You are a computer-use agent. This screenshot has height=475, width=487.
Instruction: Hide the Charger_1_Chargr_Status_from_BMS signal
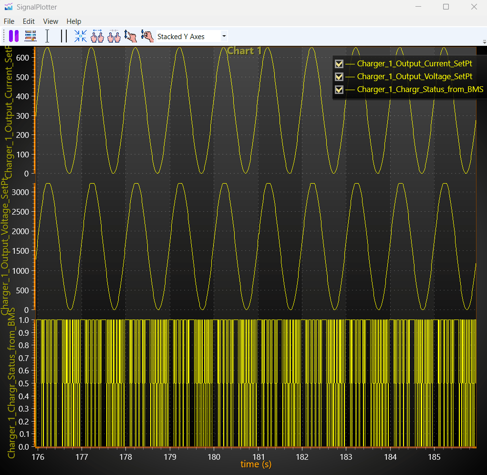pyautogui.click(x=339, y=89)
